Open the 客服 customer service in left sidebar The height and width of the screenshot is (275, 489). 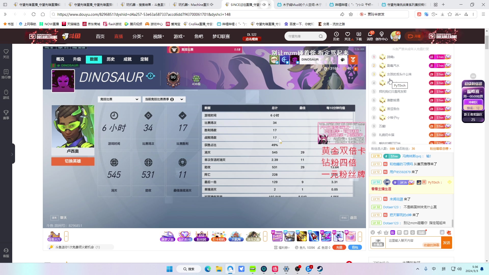[6, 253]
